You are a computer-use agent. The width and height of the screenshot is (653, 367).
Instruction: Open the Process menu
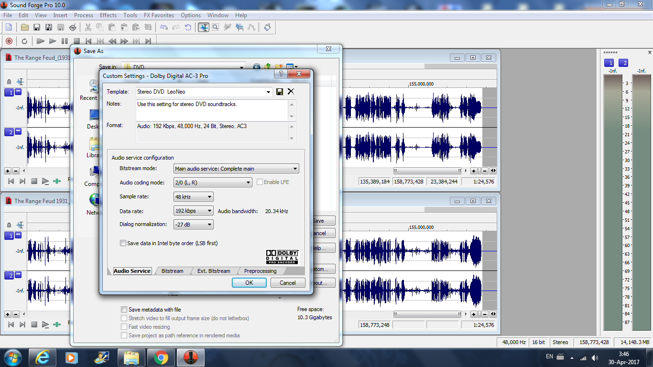[84, 15]
